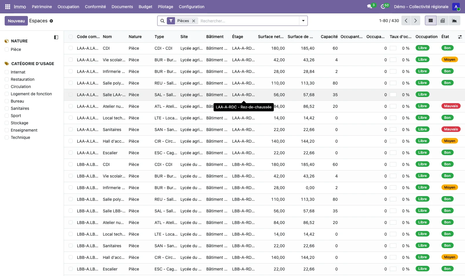The width and height of the screenshot is (465, 276).
Task: Open the Occupation menu
Action: click(68, 7)
